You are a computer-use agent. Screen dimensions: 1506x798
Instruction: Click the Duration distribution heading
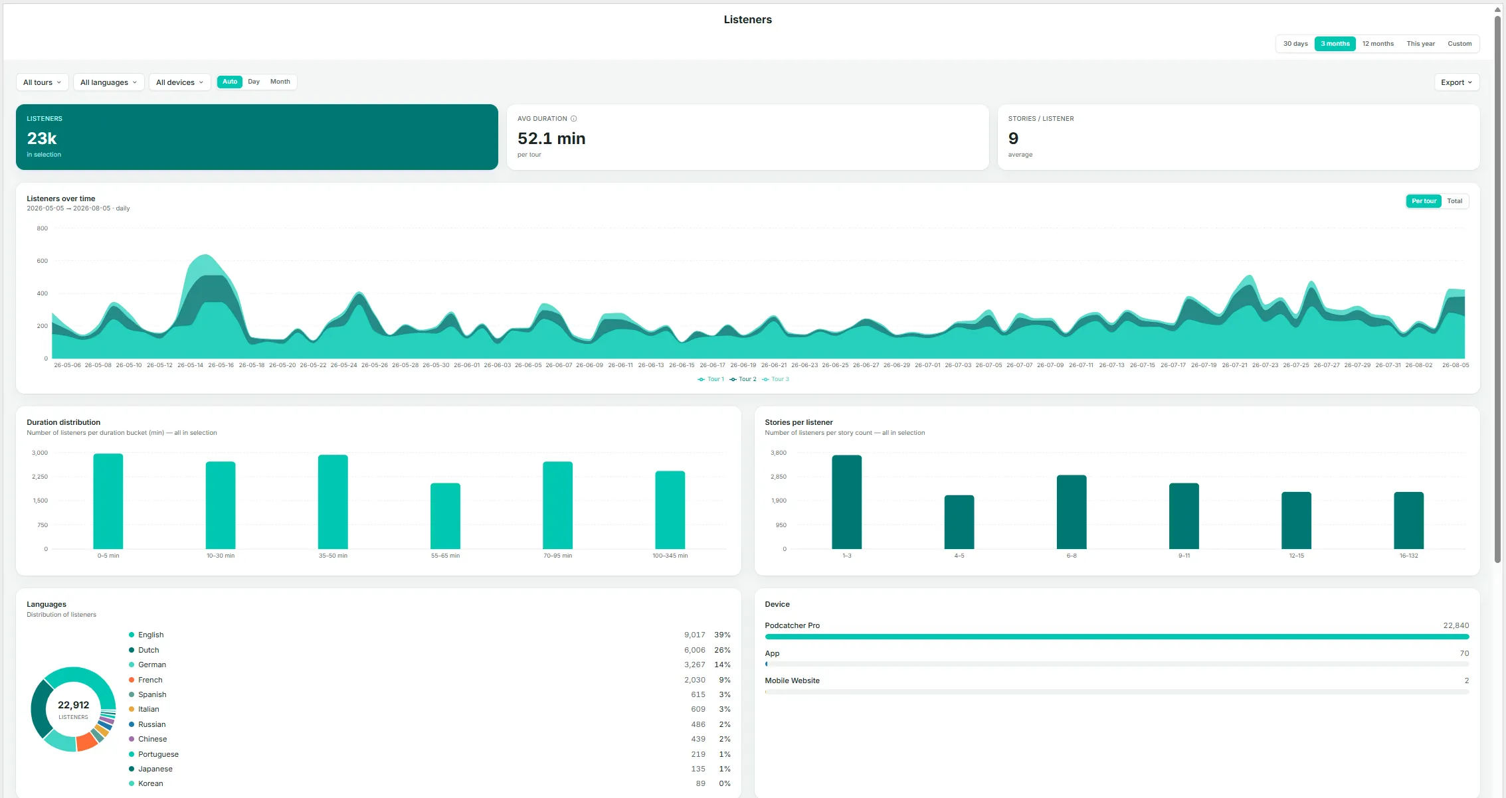64,422
